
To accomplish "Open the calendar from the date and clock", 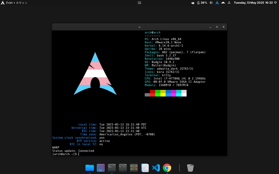I will 253,3.
